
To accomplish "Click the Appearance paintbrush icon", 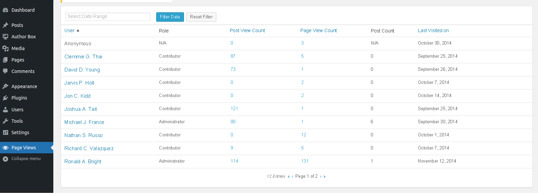I will click(x=5, y=86).
